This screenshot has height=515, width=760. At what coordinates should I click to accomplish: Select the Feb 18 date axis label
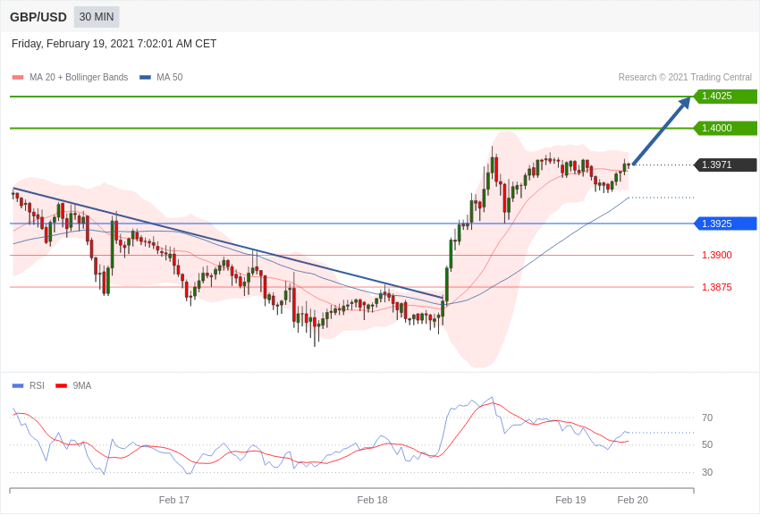click(372, 500)
